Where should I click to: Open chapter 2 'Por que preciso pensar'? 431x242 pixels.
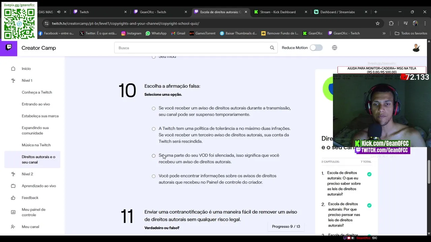(344, 215)
